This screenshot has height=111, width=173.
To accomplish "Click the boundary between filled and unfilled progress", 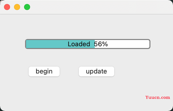I will tap(95, 44).
